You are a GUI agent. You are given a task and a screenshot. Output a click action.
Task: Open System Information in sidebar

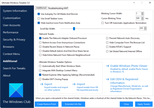(15, 11)
